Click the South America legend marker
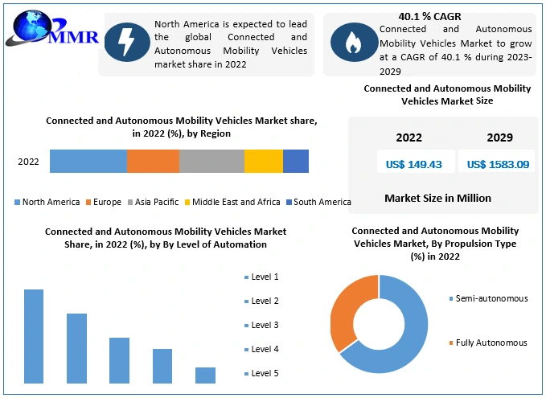The height and width of the screenshot is (398, 546). point(289,203)
